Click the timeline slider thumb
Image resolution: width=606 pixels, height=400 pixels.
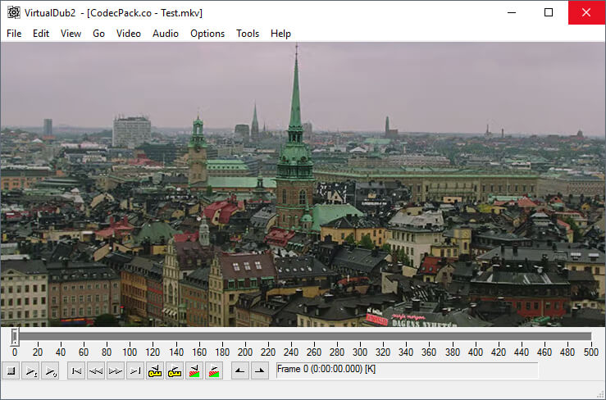click(x=15, y=337)
